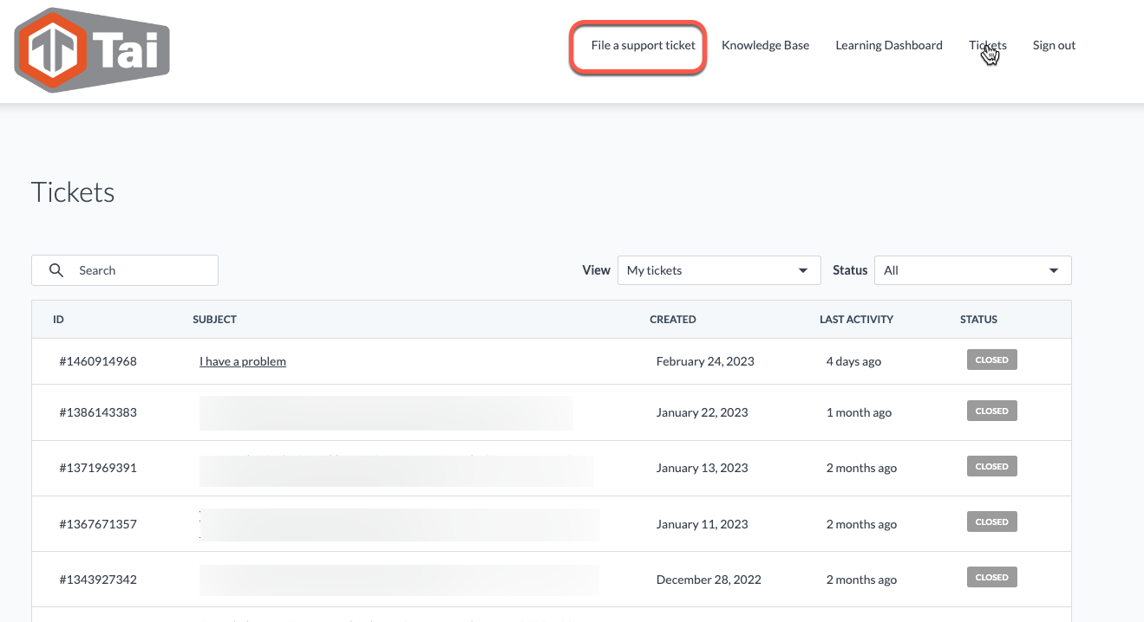Click the CLOSED badge for ticket #1371969391
Image resolution: width=1144 pixels, height=622 pixels.
pos(991,467)
